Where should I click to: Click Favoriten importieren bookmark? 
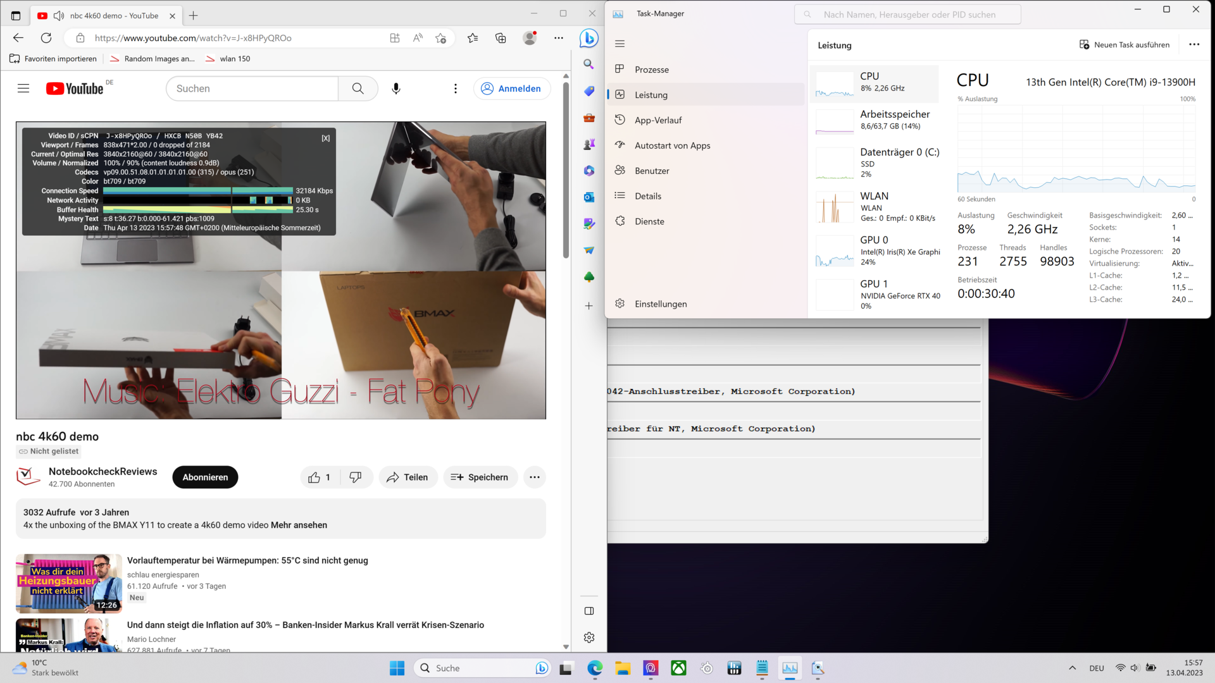tap(53, 59)
